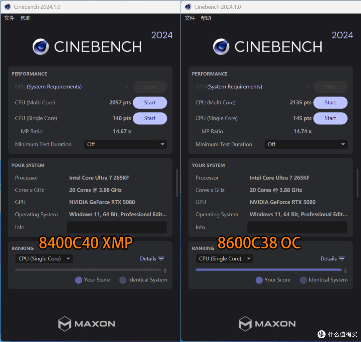Screen dimensions: 361x342
Task: Click the Cinebench sphere logo in right window
Action: coord(221,47)
